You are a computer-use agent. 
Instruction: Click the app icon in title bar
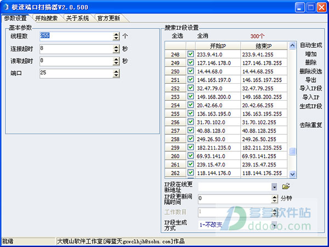pos(6,7)
